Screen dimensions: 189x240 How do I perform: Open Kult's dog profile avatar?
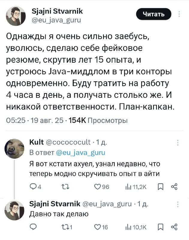pos(14,148)
